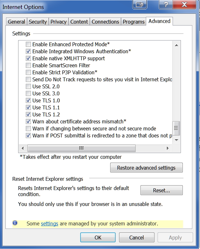Switch to the Security tab
Screen dimensions: 200x249
tap(38, 22)
